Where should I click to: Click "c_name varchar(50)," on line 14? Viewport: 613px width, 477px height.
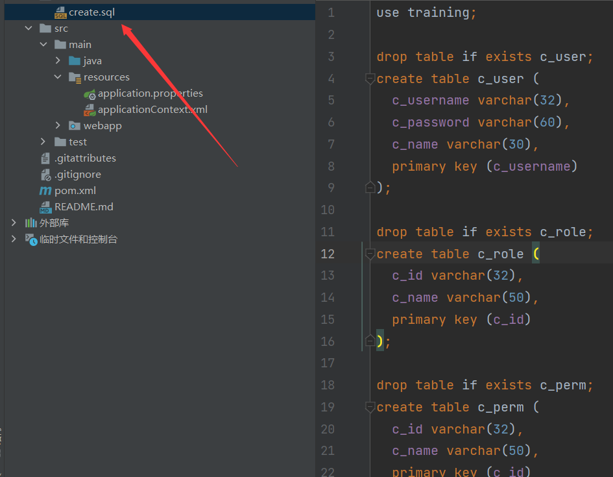coord(465,297)
